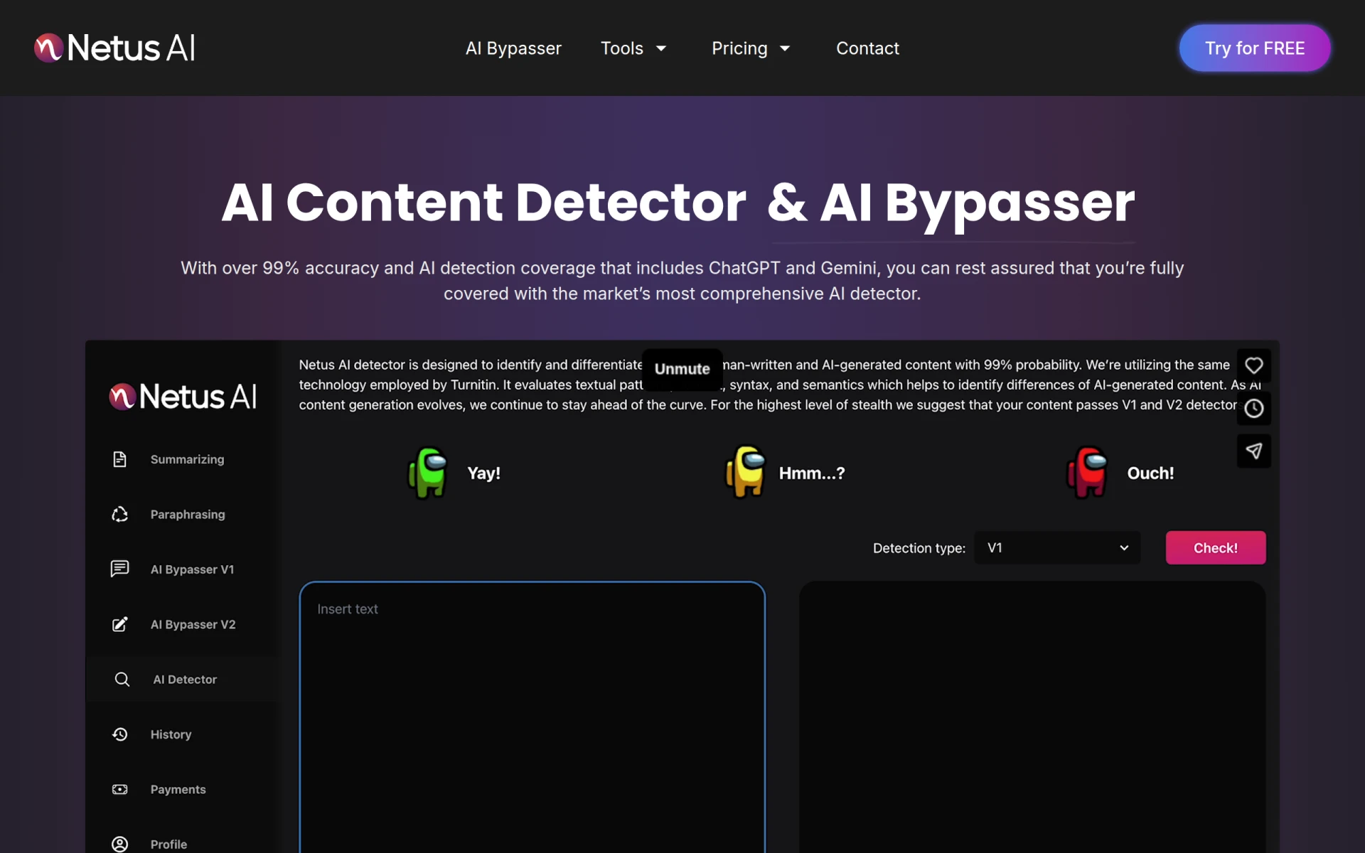Click the Summarizing document icon
This screenshot has width=1365, height=853.
click(119, 459)
